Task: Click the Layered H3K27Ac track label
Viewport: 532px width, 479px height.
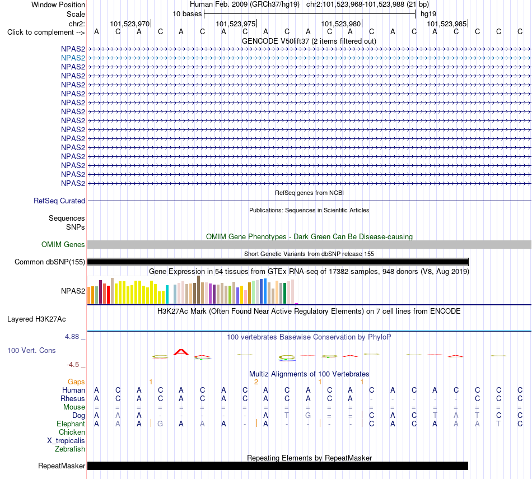Action: [x=36, y=319]
